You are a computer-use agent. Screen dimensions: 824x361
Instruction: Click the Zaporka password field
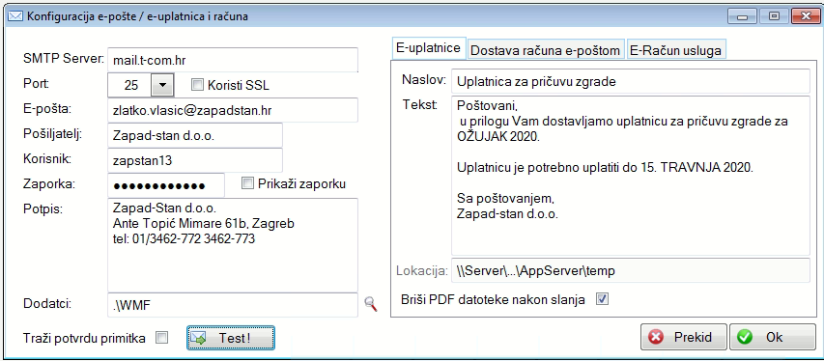(166, 185)
